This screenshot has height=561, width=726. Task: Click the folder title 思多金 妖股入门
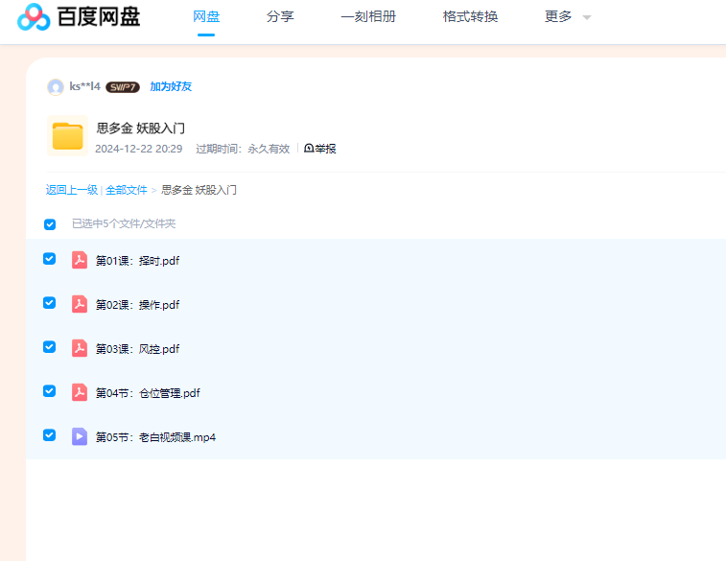click(x=141, y=129)
